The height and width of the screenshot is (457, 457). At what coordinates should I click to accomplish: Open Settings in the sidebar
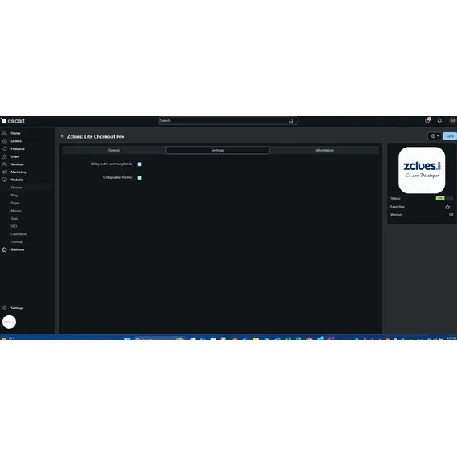pos(17,308)
